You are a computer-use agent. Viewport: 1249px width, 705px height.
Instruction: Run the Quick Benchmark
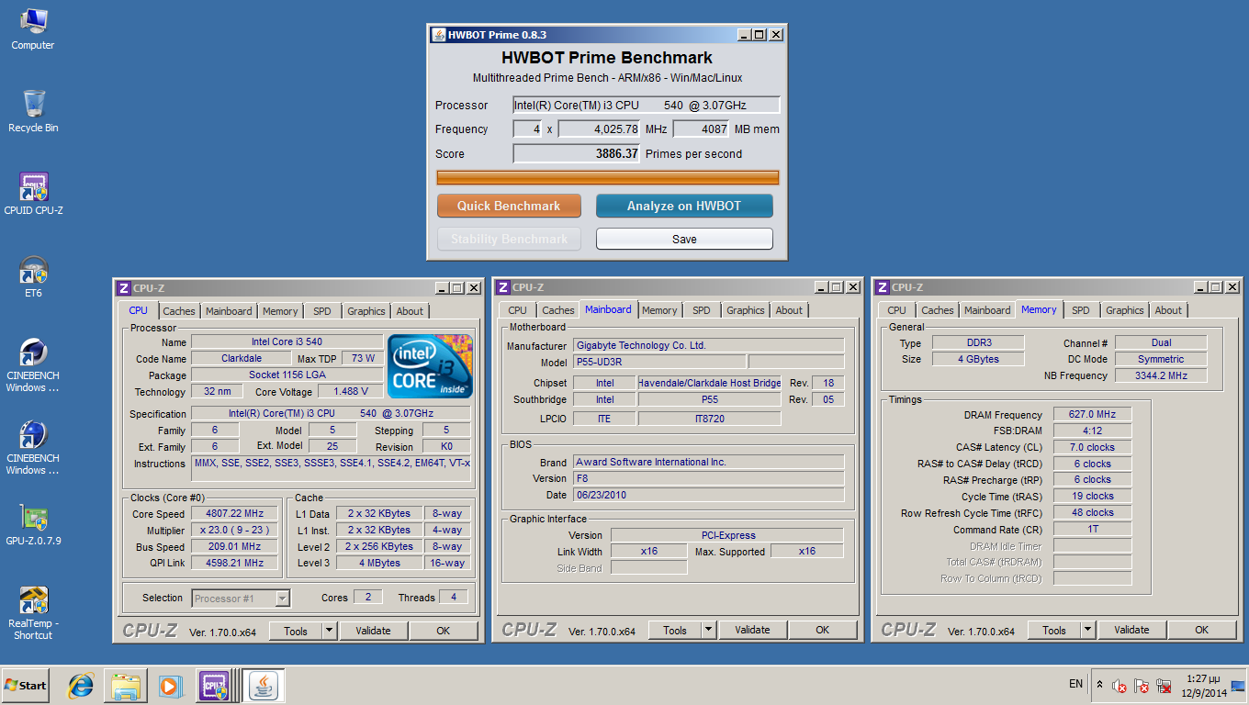(x=509, y=206)
